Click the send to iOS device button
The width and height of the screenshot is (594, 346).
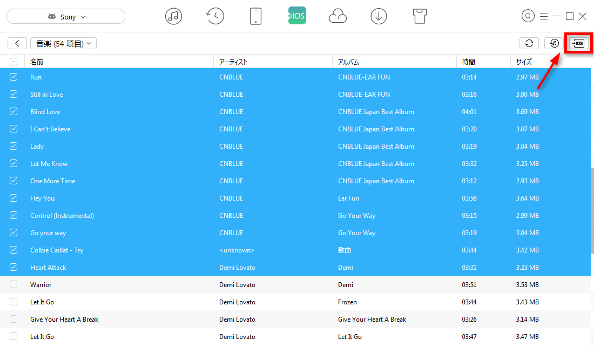578,43
